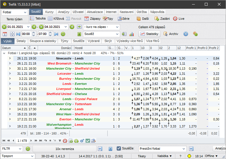
Task: Click the calendar icon at the start of the time row
Action: (x=5, y=34)
